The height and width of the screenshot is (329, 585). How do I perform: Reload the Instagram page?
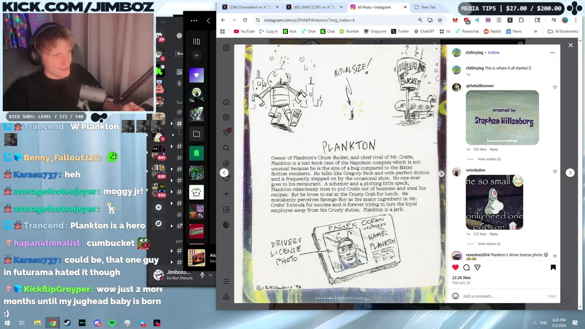click(x=245, y=20)
